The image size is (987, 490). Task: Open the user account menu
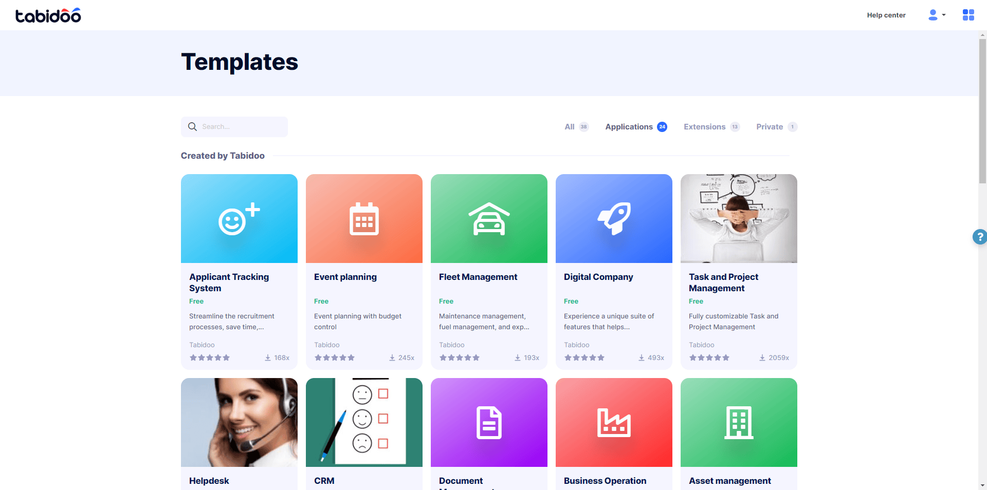tap(937, 15)
